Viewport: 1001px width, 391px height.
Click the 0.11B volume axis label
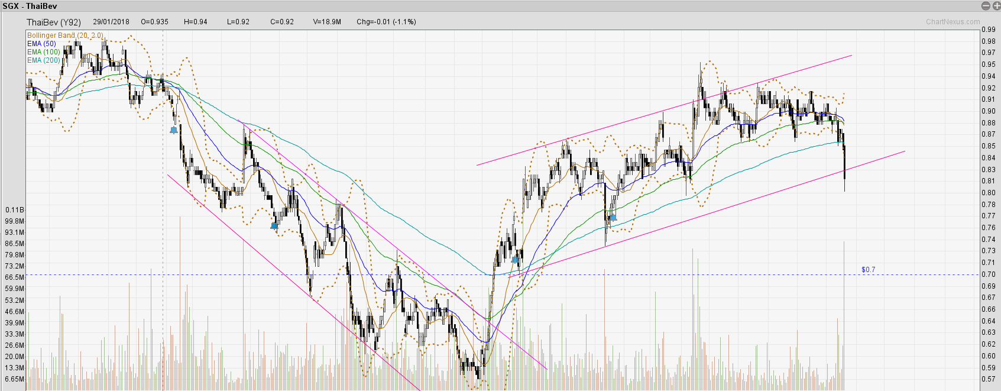(x=15, y=210)
